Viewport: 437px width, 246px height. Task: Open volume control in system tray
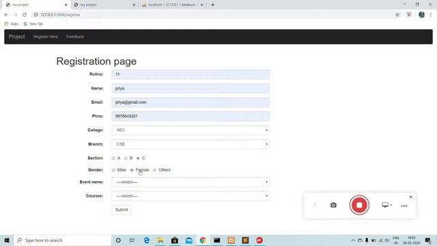click(387, 240)
